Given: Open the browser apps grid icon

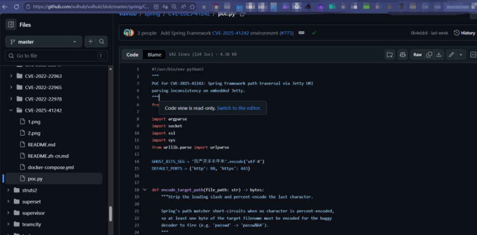Looking at the screenshot, I should click(156, 6).
